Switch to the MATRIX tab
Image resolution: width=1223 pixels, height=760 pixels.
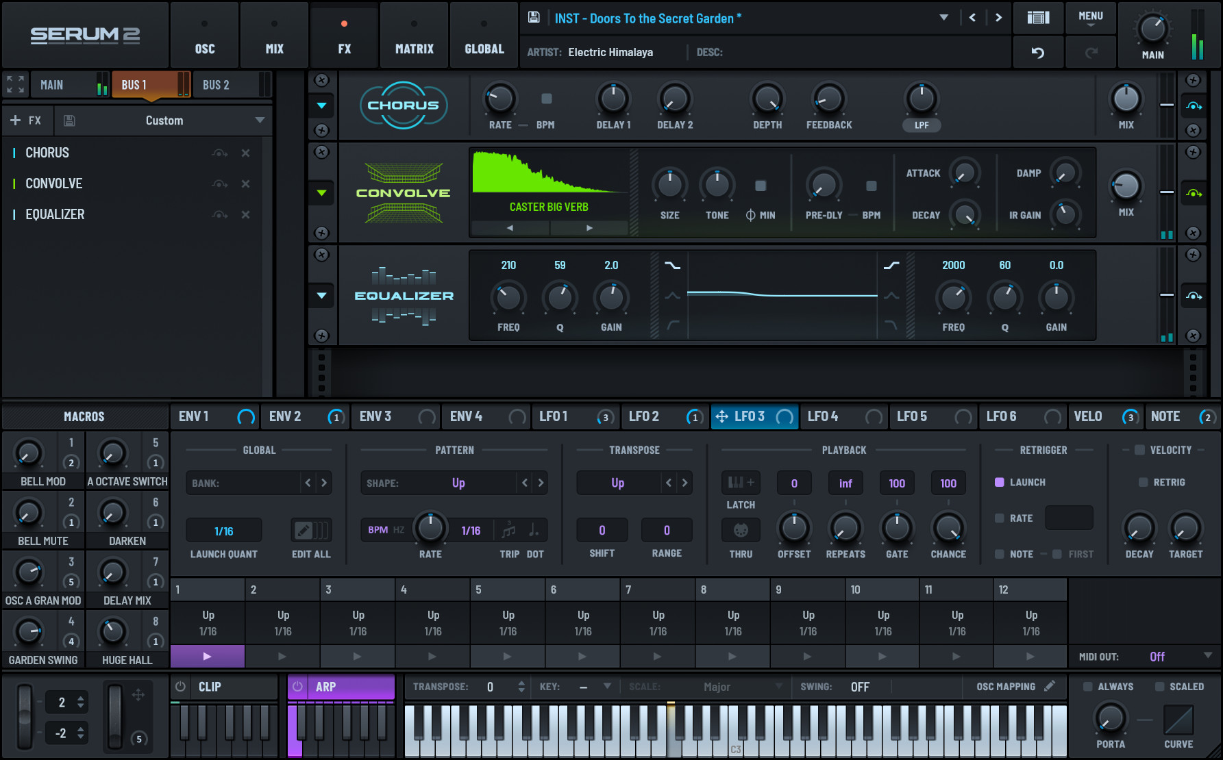(x=415, y=36)
